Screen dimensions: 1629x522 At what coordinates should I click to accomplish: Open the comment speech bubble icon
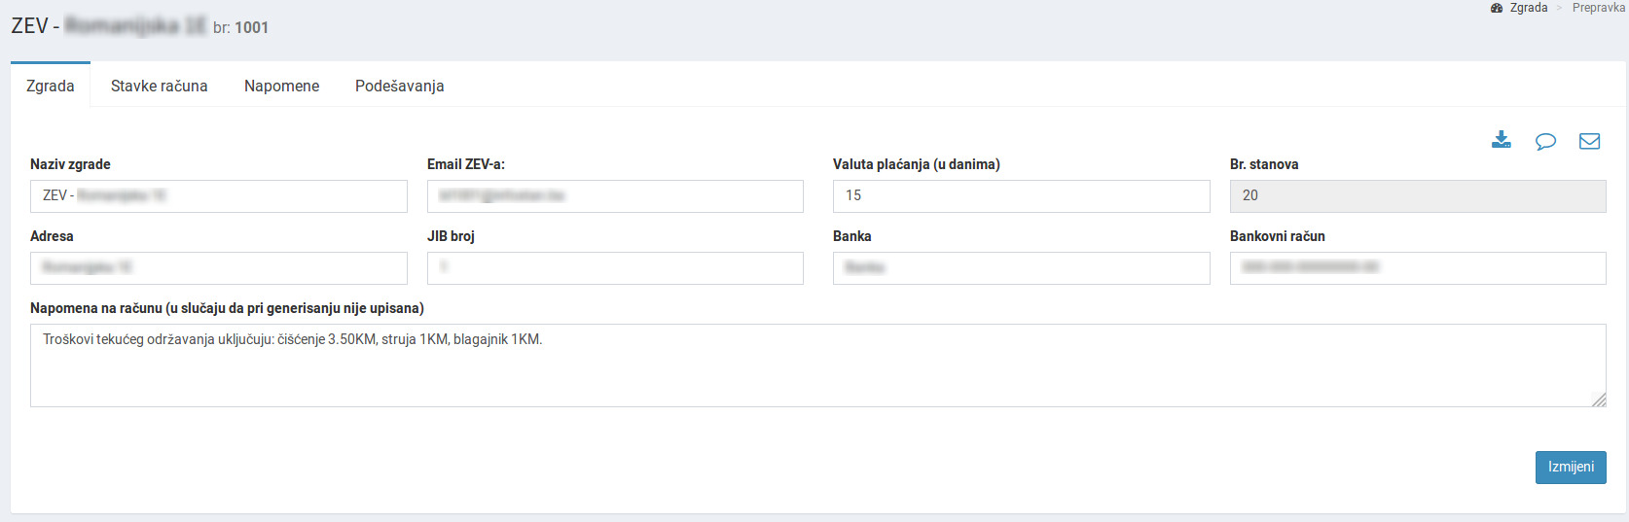tap(1545, 142)
